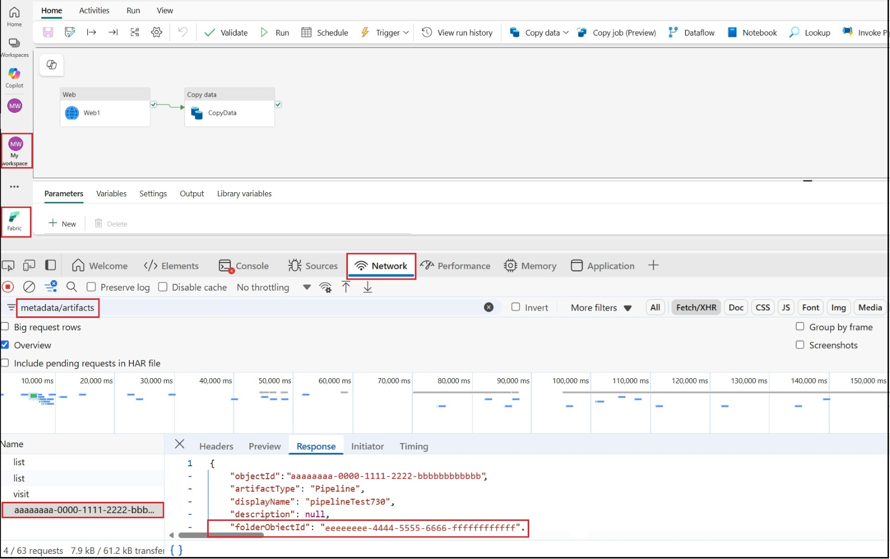The image size is (890, 559).
Task: Click the Schedule button
Action: (325, 32)
